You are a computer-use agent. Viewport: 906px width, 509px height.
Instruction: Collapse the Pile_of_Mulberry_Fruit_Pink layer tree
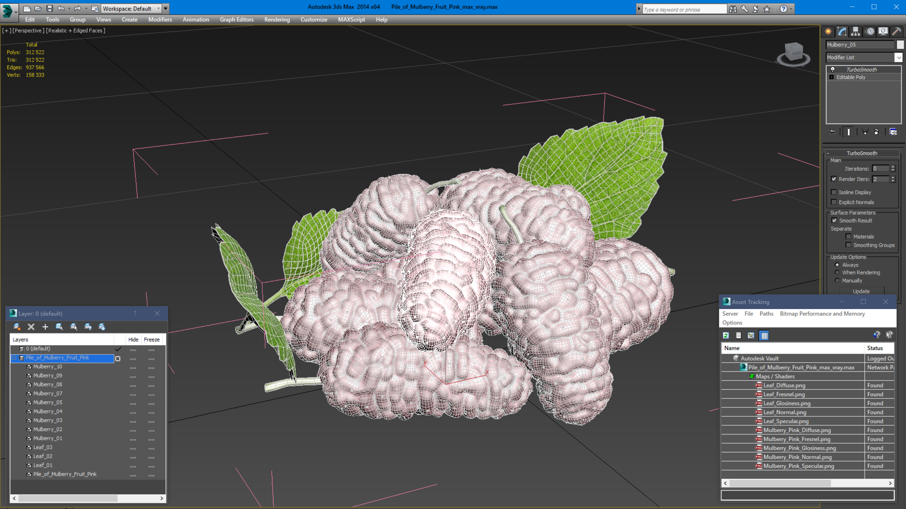(14, 358)
